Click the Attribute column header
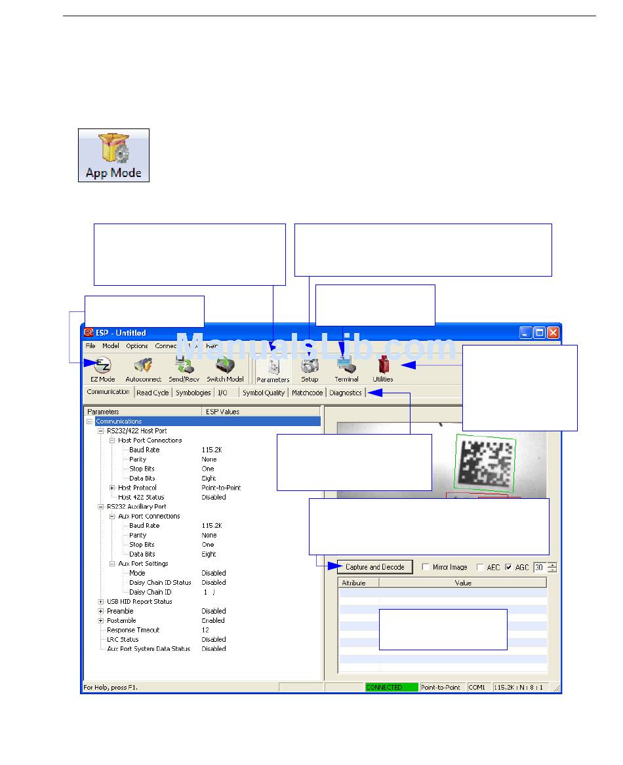Screen dimensions: 623x765 (x=358, y=583)
